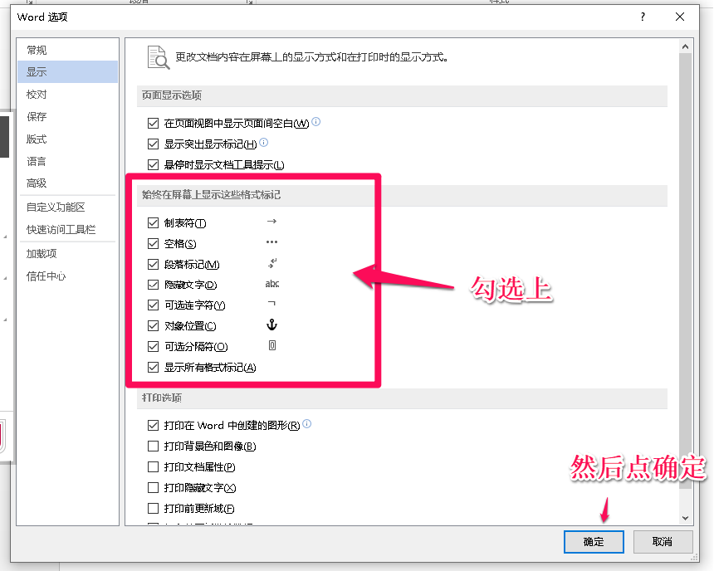This screenshot has height=571, width=714.
Task: Select the 显示 category
Action: click(x=67, y=72)
